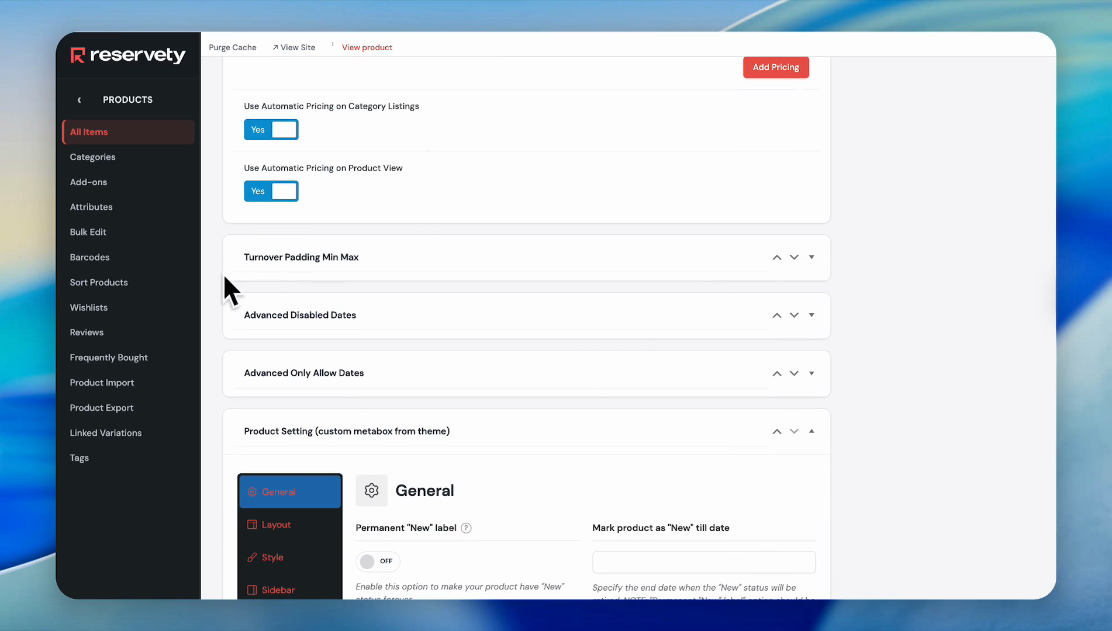Move Advanced Disabled Dates panel down
1112x631 pixels.
click(x=794, y=315)
